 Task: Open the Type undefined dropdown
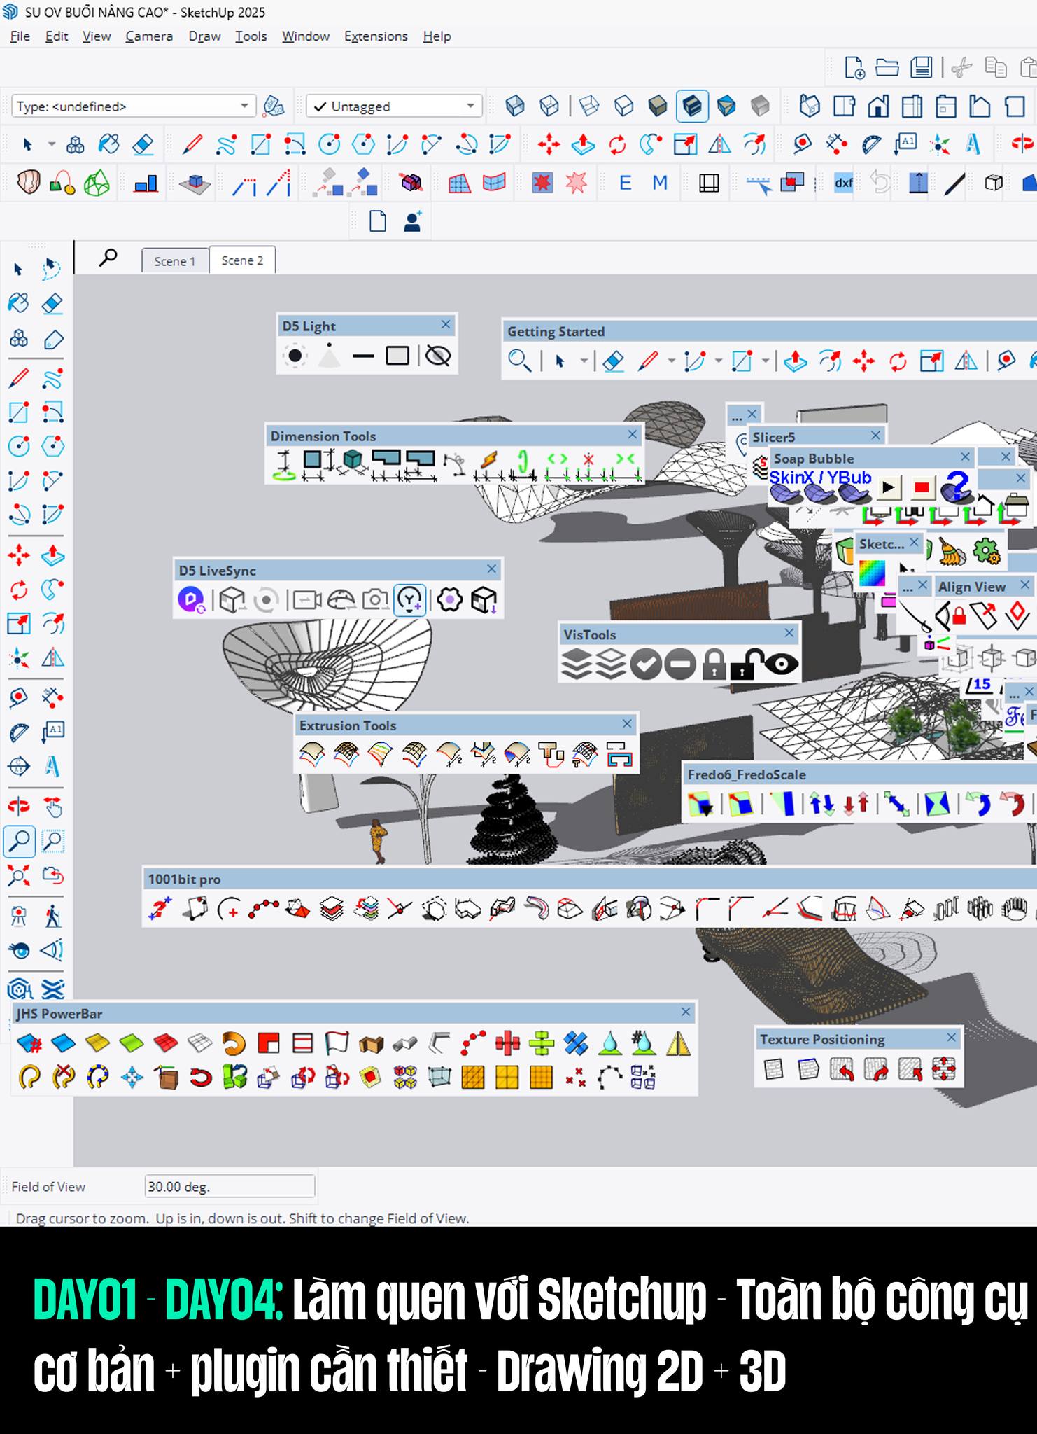click(134, 106)
